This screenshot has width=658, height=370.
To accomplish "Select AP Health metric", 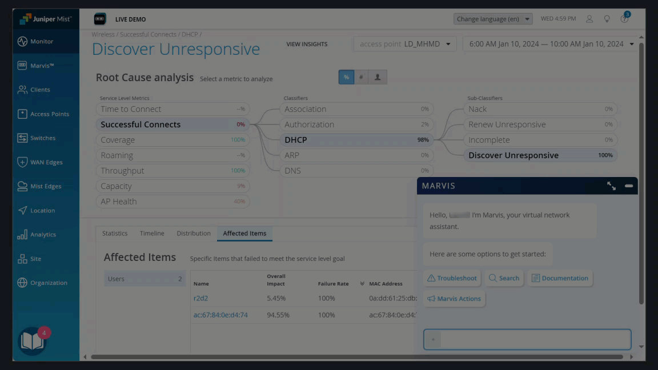I will tap(172, 202).
